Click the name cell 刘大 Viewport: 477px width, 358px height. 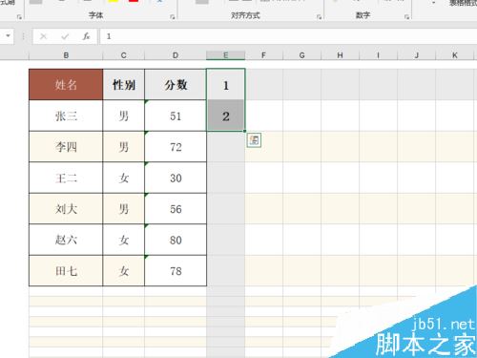click(66, 208)
